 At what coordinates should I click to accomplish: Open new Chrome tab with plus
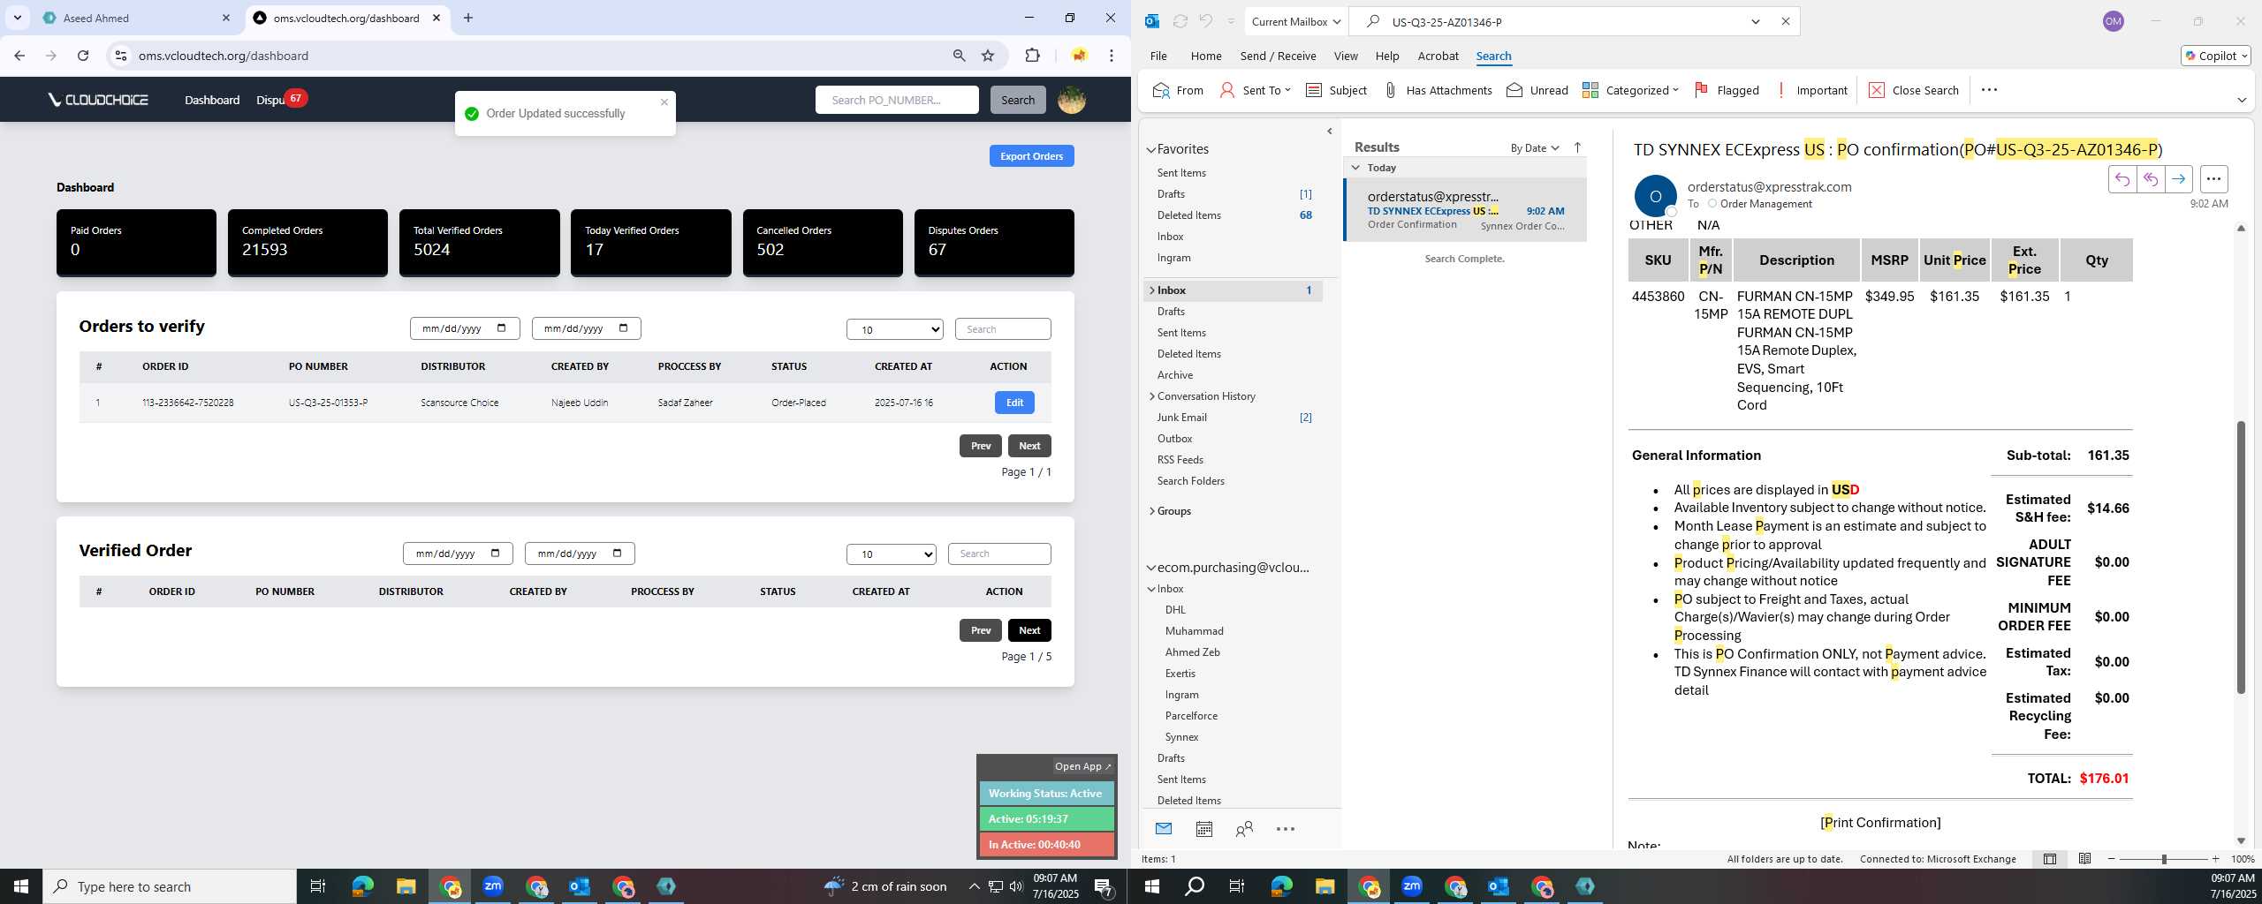[x=468, y=18]
